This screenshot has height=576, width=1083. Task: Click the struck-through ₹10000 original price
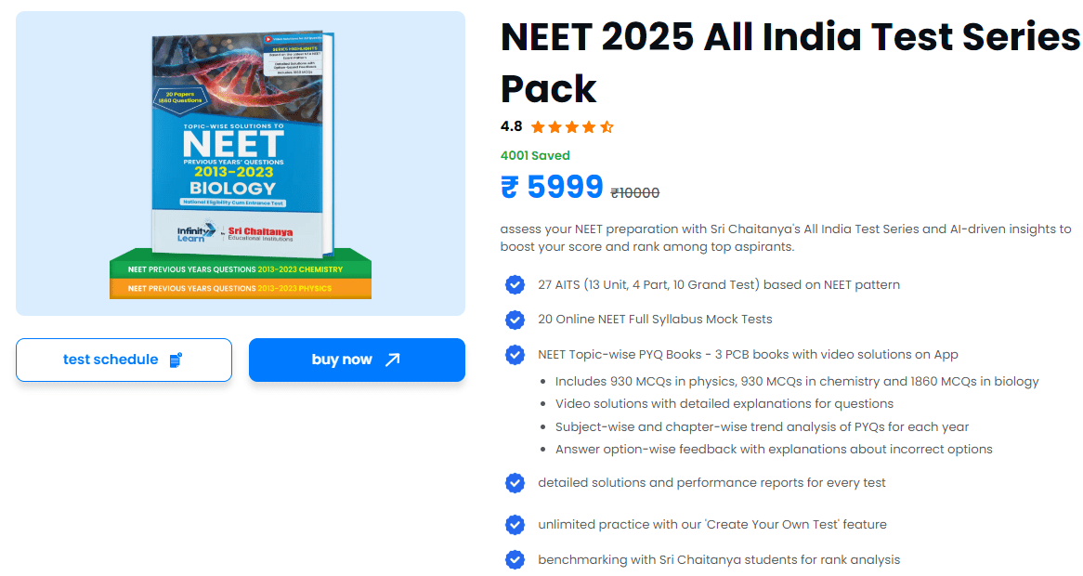pos(634,193)
